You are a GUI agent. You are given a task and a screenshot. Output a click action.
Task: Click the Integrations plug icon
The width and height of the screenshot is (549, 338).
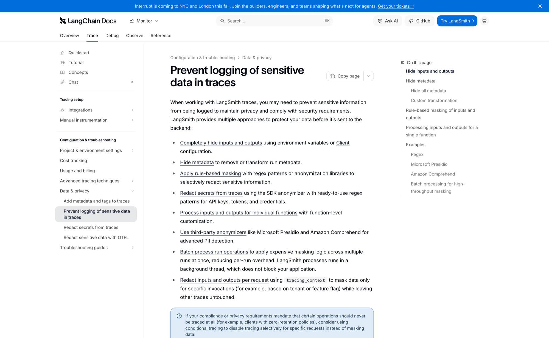[63, 110]
